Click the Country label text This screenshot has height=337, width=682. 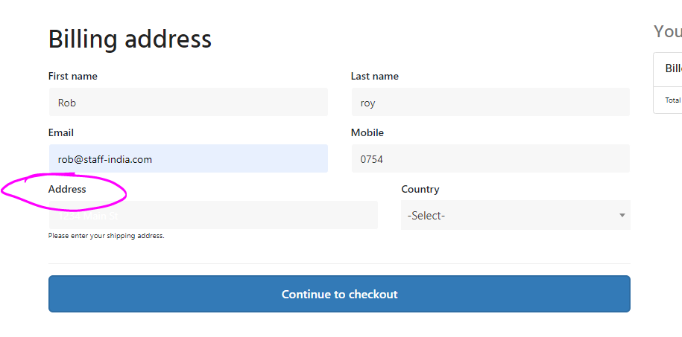(x=420, y=189)
